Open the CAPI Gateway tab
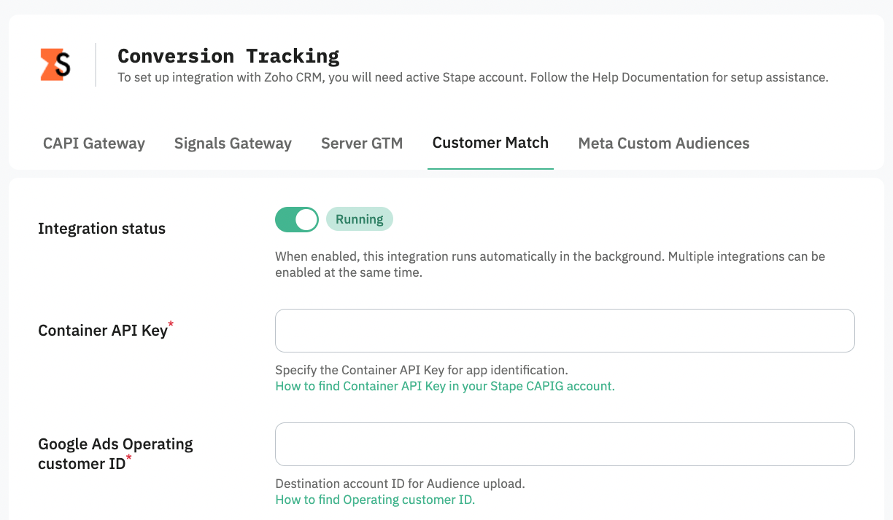 (94, 143)
